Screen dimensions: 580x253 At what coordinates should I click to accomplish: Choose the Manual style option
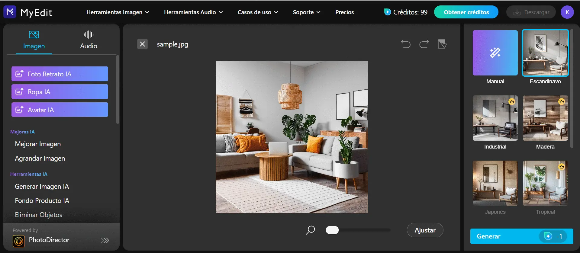coord(495,53)
